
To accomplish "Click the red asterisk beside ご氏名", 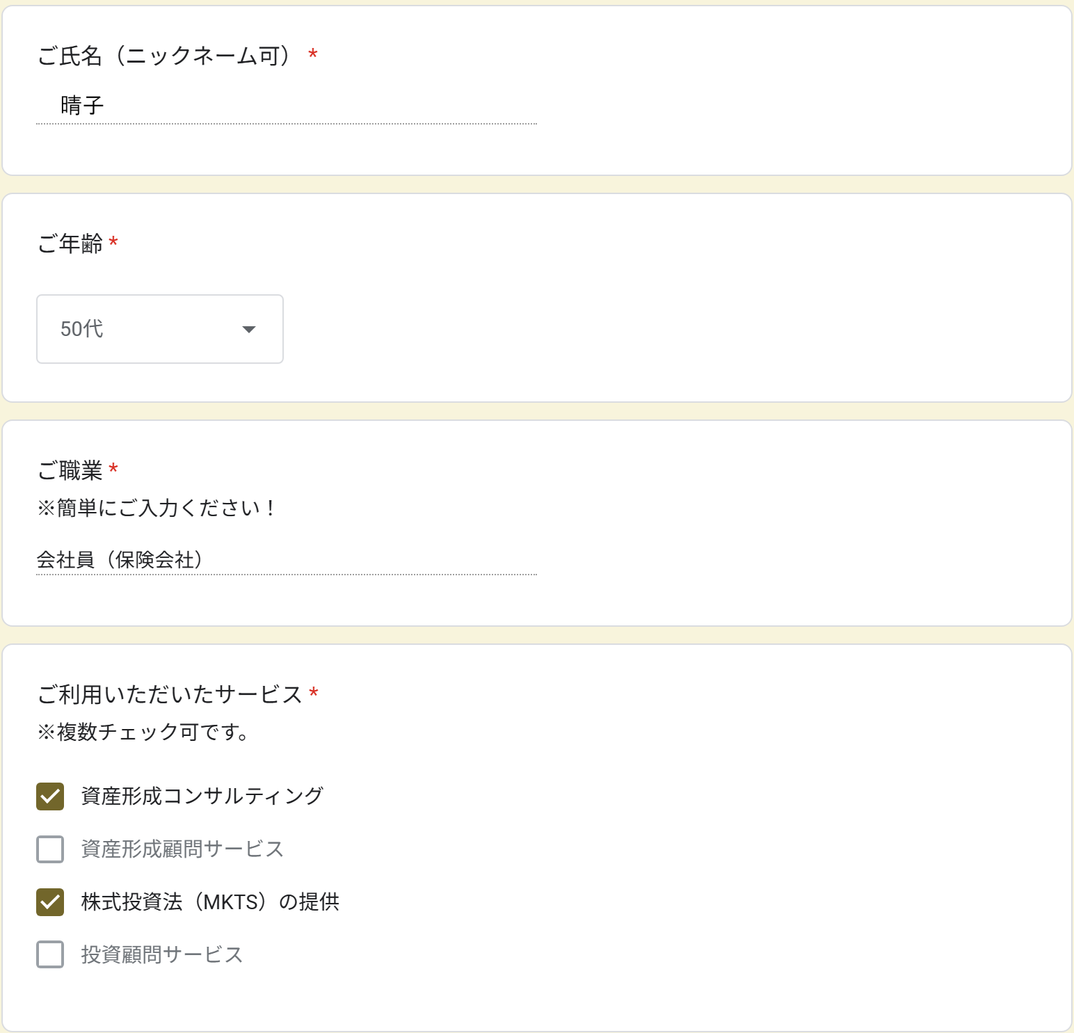I will (x=313, y=54).
